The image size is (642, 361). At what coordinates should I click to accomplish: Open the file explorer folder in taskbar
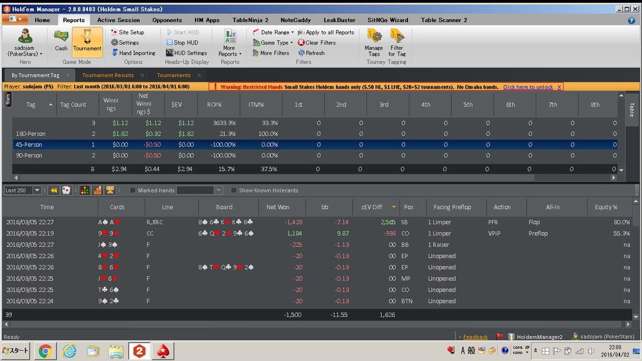point(116,351)
